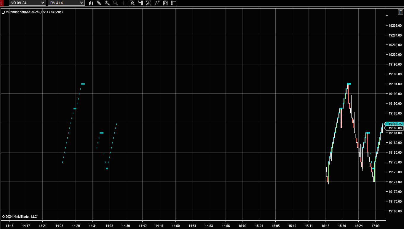Click the 19198.00 price axis label
Viewport: 404px width, 229px height.
(395, 64)
